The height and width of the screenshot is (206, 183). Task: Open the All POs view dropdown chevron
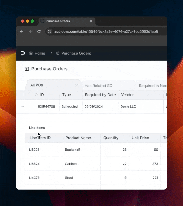77,85
